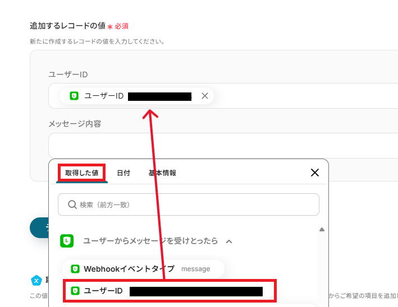The image size is (398, 307).
Task: Click the LINE icon in the ユーザーID chip
Action: point(74,96)
